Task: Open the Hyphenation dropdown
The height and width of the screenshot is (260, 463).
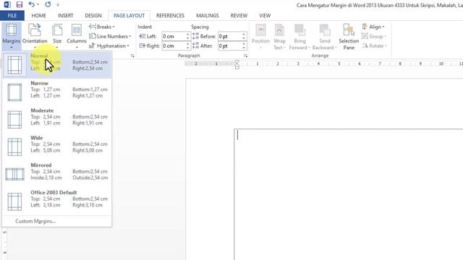Action: (109, 45)
